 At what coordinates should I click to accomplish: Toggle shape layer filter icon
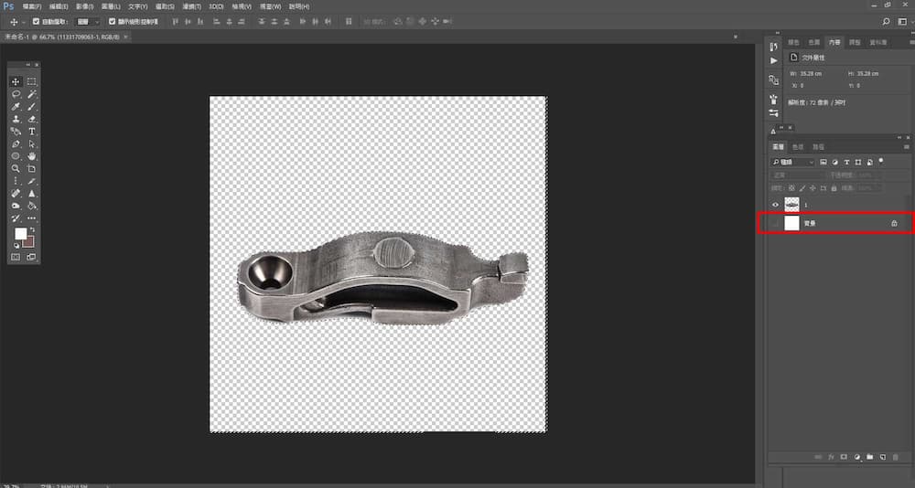(858, 162)
